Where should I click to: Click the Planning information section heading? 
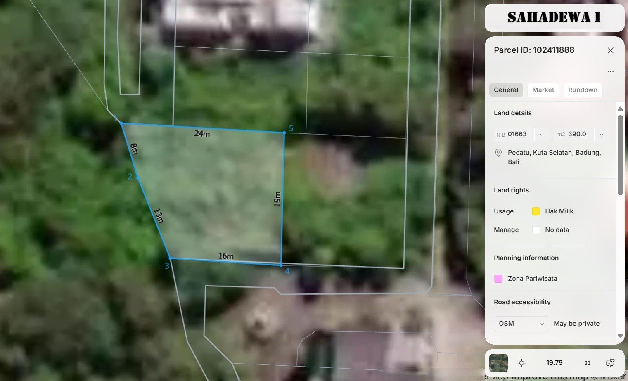(526, 258)
